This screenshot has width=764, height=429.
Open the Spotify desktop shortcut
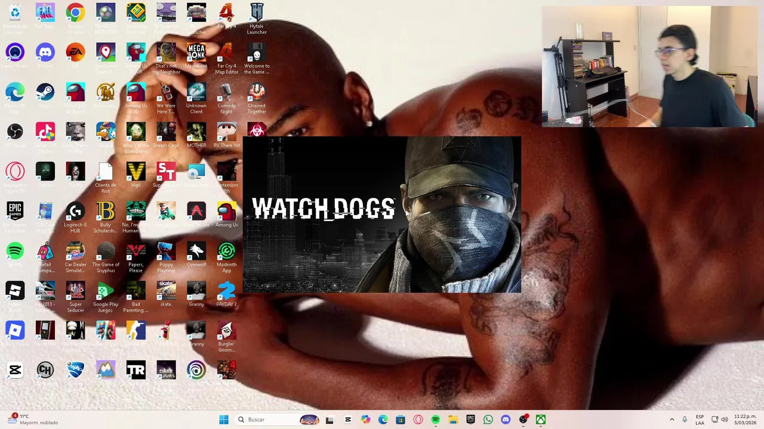click(x=15, y=251)
